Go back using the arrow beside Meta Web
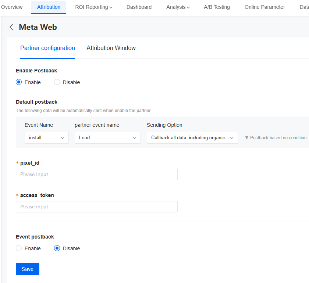The image size is (309, 283). click(x=11, y=27)
